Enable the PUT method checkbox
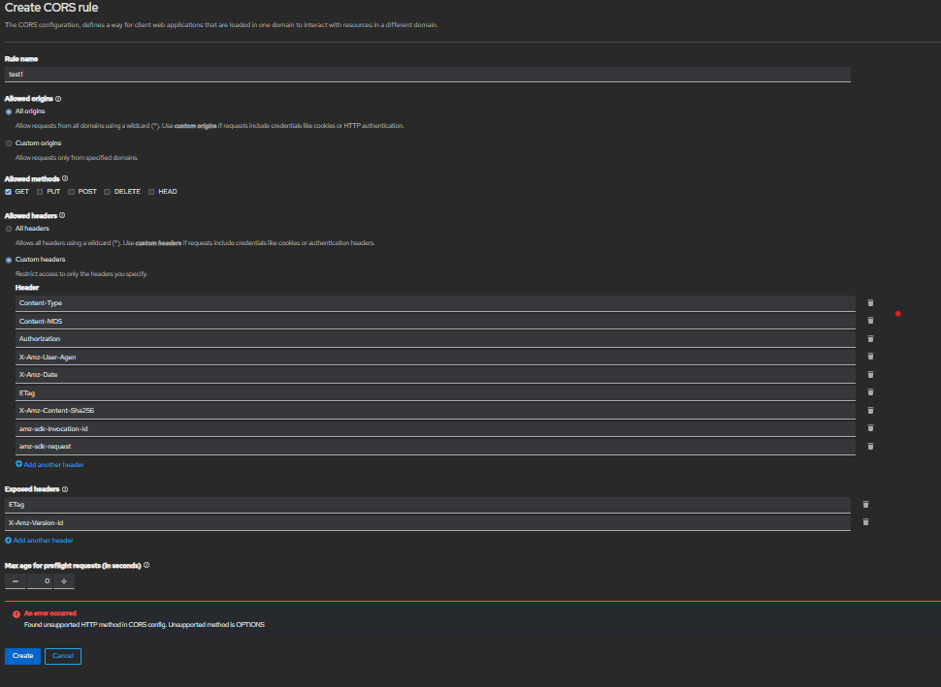The width and height of the screenshot is (941, 687). tap(40, 192)
